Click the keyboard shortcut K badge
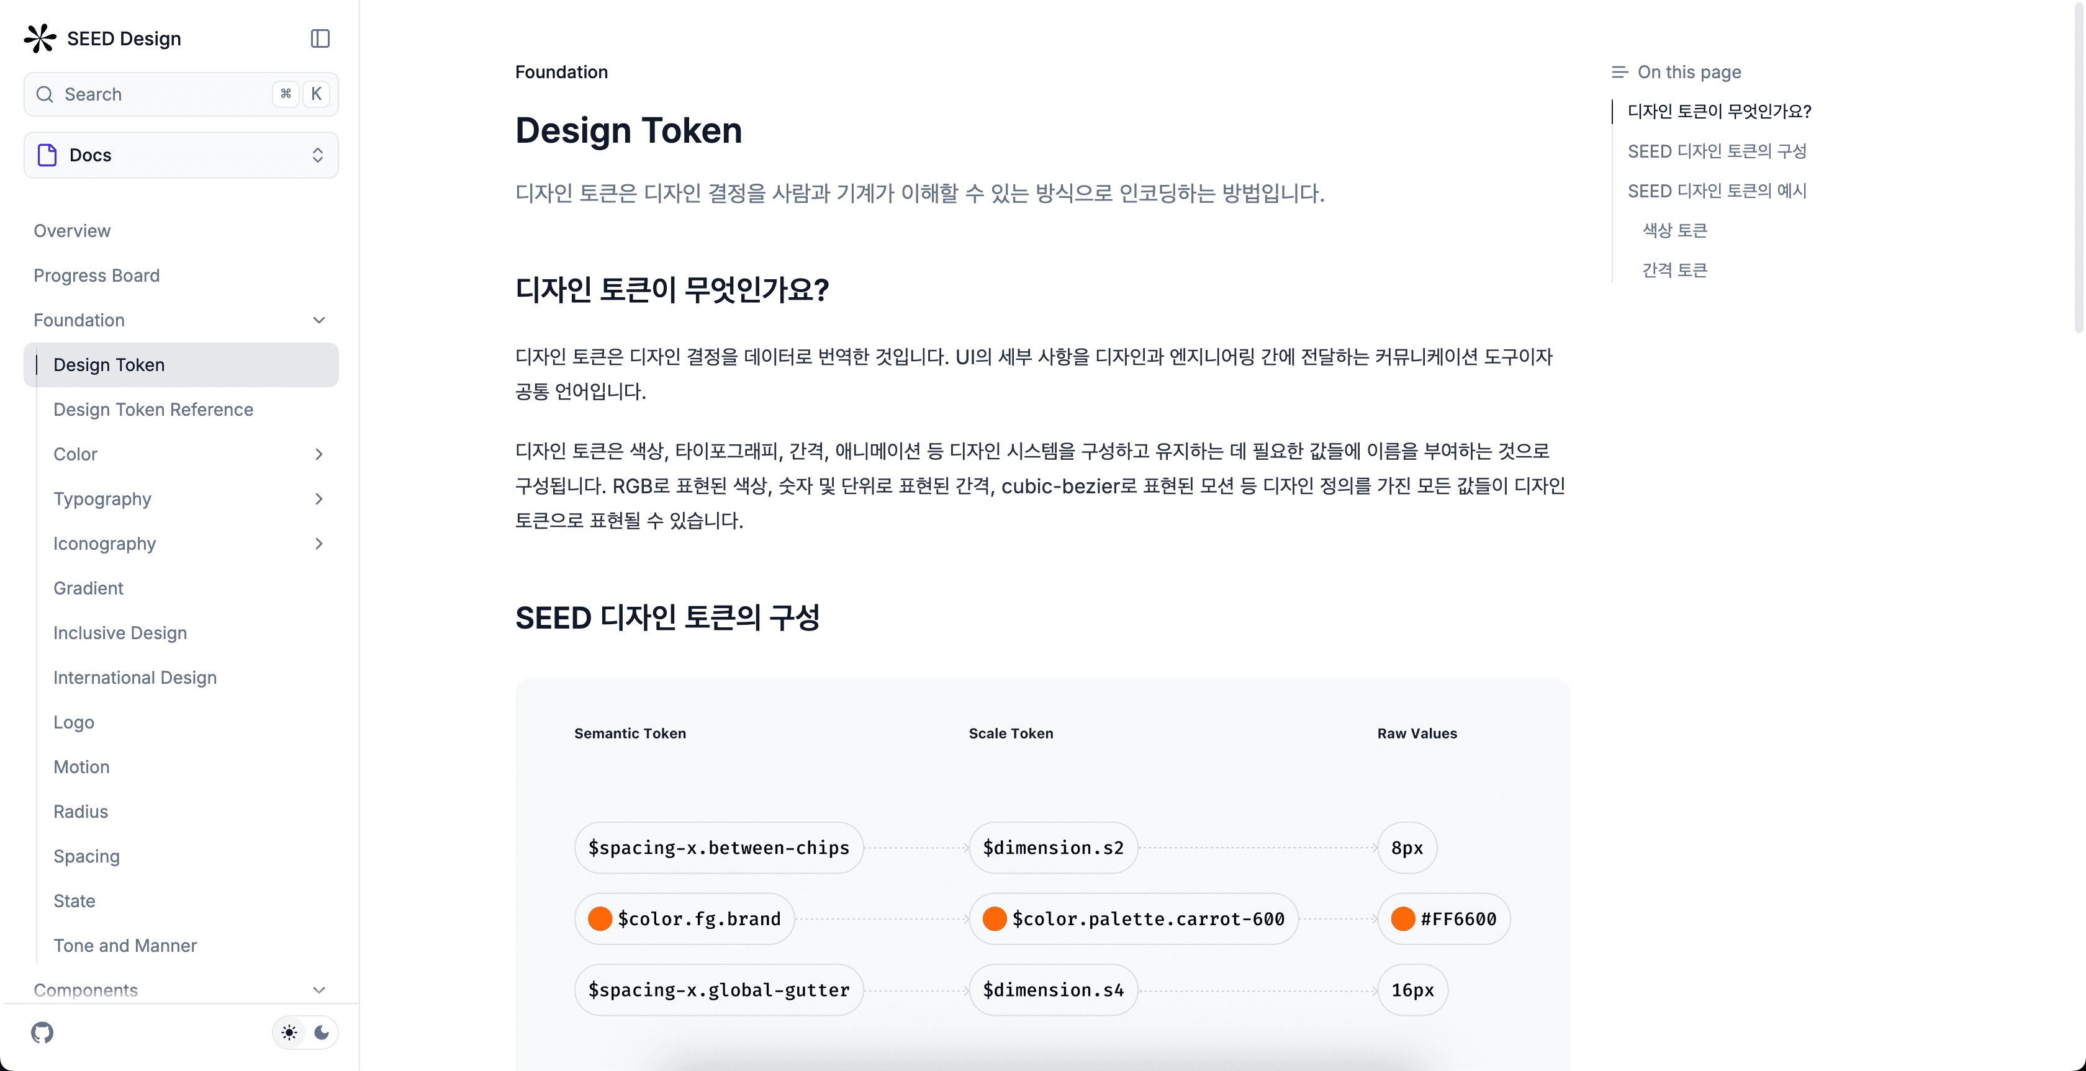 pyautogui.click(x=317, y=94)
